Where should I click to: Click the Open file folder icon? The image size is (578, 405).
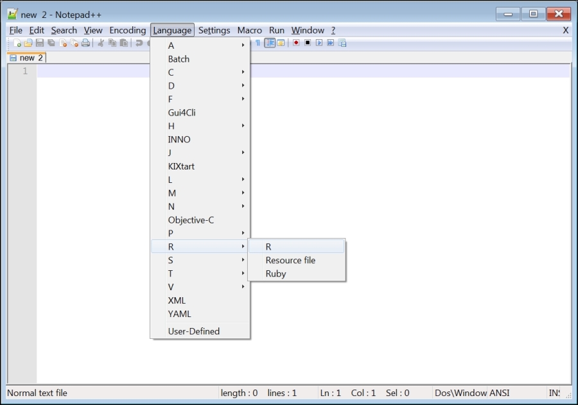28,43
